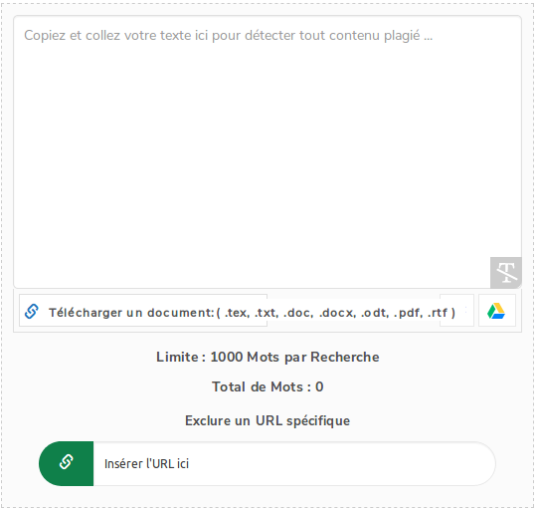538x509 pixels.
Task: Click the 'Exclure un URL spécifique' label
Action: [268, 420]
